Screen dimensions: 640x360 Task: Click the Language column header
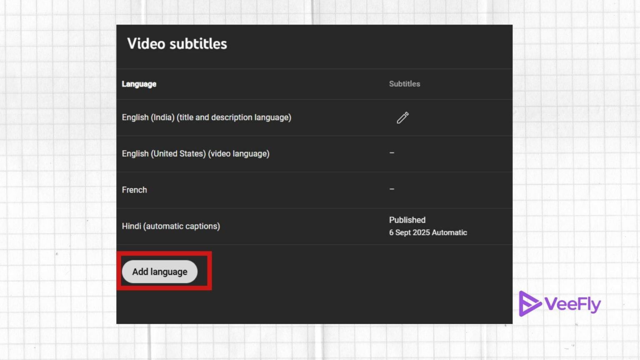click(x=139, y=84)
